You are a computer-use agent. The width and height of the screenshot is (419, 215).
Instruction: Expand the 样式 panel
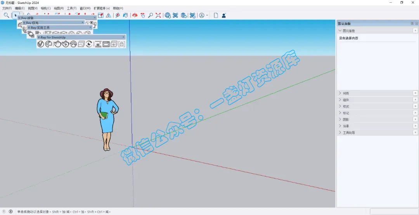[x=340, y=106]
